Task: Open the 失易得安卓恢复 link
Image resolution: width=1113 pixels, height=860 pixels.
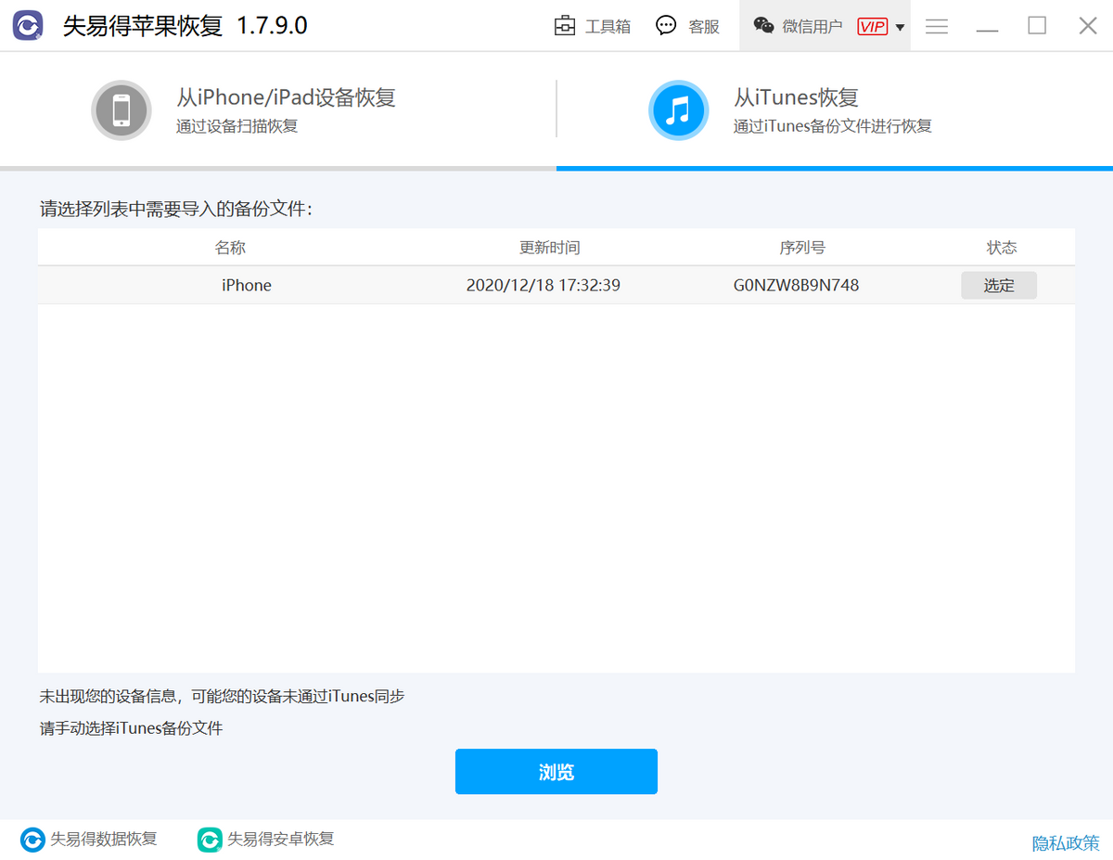Action: click(x=281, y=839)
